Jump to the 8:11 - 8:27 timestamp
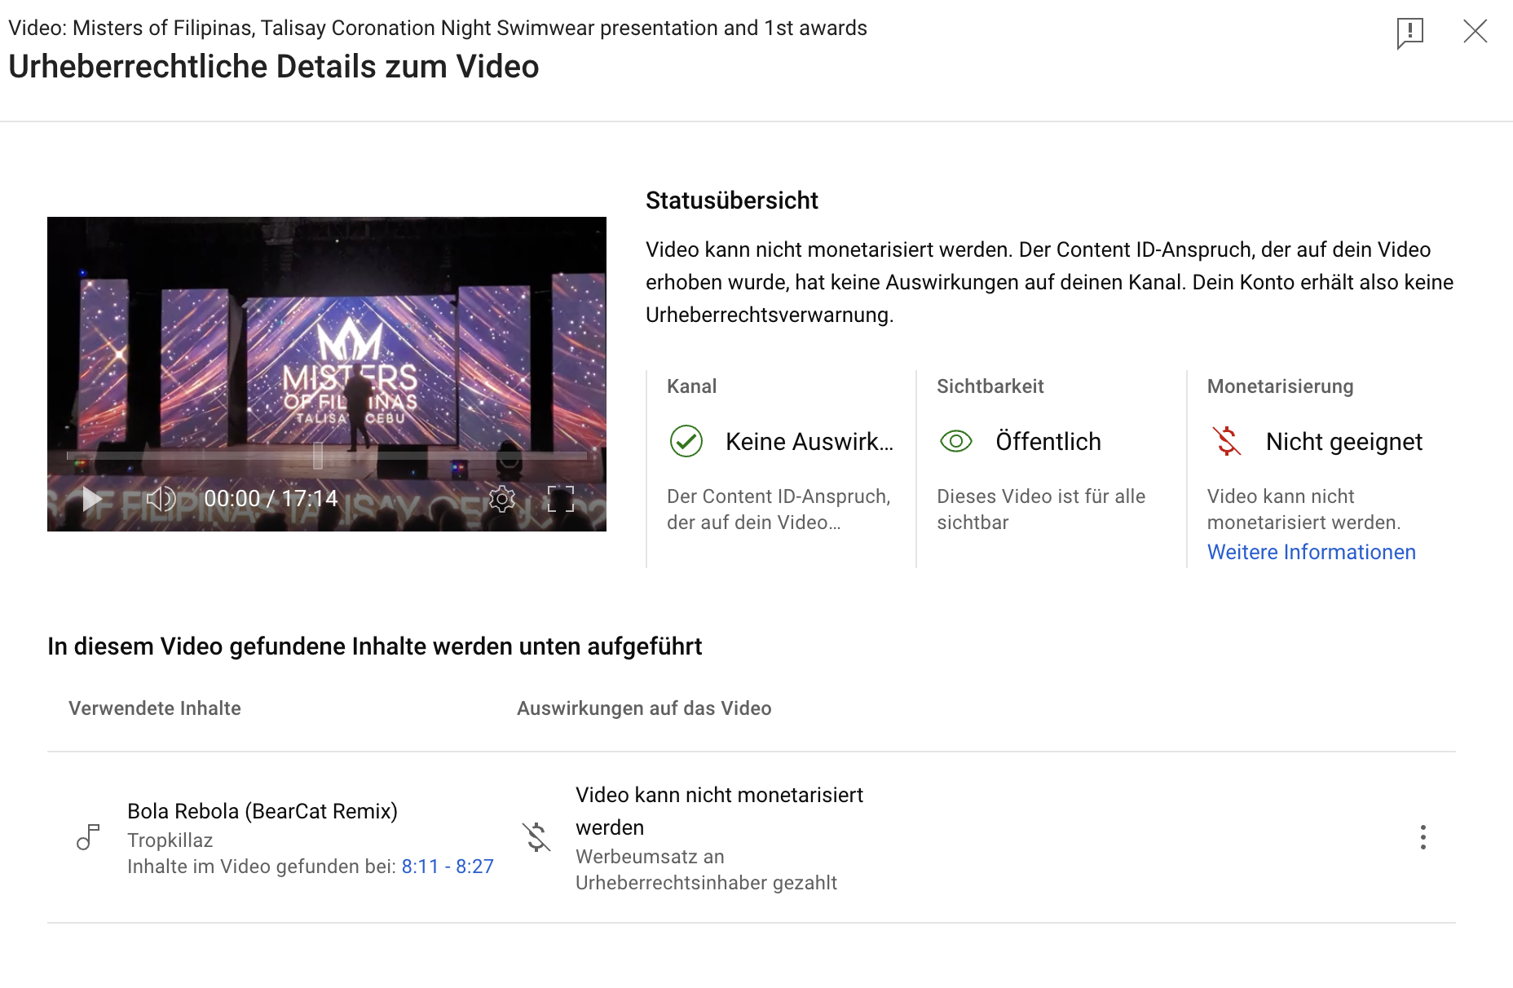 (x=448, y=867)
